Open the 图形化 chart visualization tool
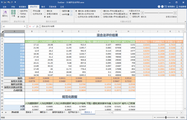 click(x=5, y=13)
